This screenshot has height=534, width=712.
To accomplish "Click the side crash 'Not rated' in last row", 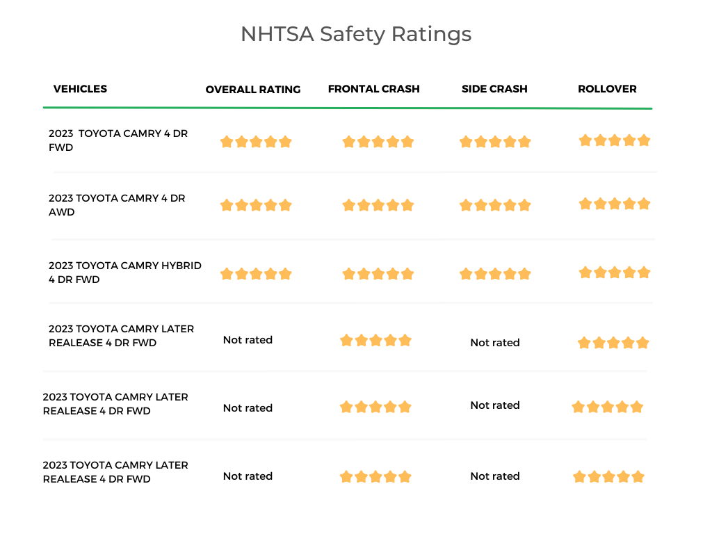I will click(495, 476).
